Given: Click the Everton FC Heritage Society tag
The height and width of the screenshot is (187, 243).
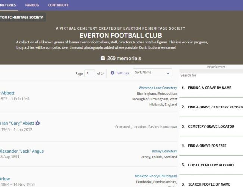Looking at the screenshot, I should [x=21, y=17].
